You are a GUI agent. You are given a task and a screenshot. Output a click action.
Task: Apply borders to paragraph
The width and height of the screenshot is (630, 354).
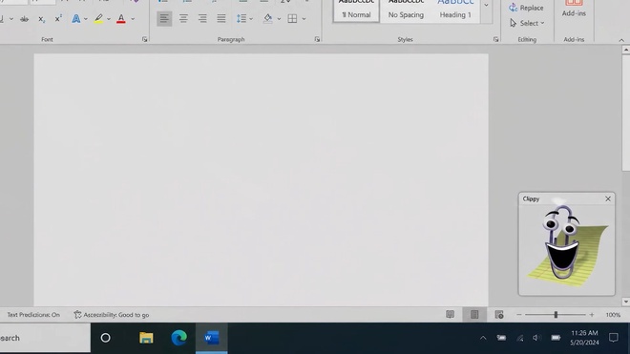point(292,18)
